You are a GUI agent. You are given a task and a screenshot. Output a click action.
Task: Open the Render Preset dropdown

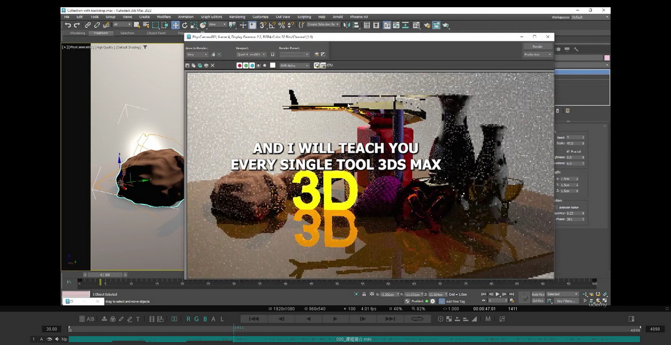(x=295, y=54)
